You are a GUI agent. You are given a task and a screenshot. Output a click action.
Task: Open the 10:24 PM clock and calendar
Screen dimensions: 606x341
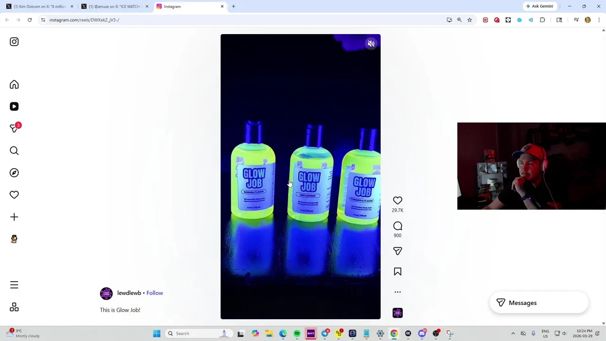(582, 333)
